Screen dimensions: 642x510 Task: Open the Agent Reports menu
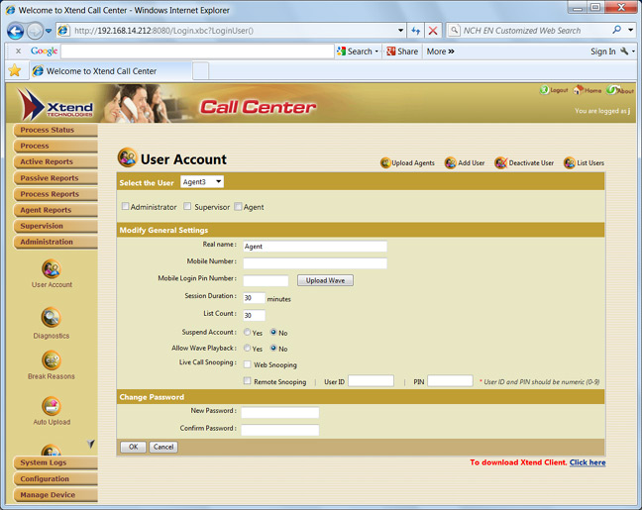pyautogui.click(x=55, y=210)
